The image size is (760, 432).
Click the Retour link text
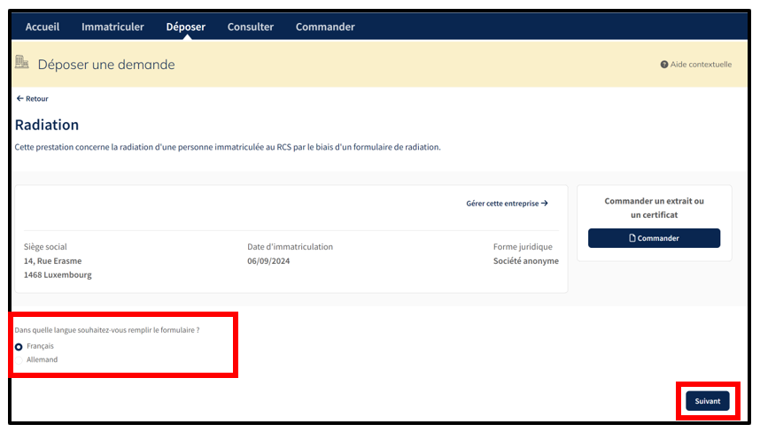coord(36,99)
